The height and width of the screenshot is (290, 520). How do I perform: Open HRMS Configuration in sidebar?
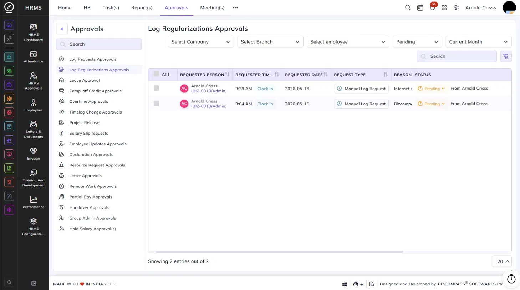(34, 227)
